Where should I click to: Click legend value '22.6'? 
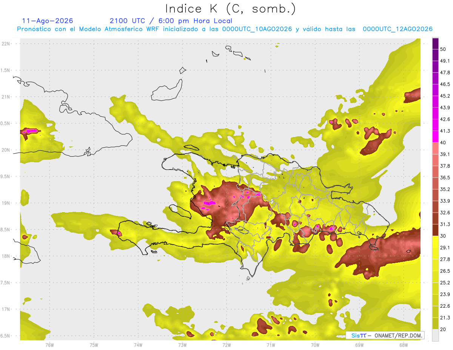[445, 306]
